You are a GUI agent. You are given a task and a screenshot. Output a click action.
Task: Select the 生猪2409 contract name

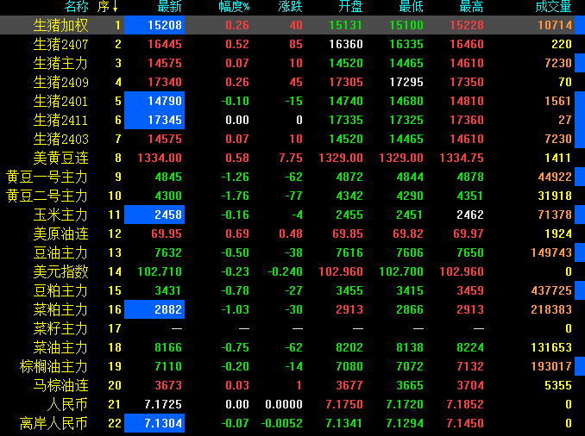coord(60,83)
